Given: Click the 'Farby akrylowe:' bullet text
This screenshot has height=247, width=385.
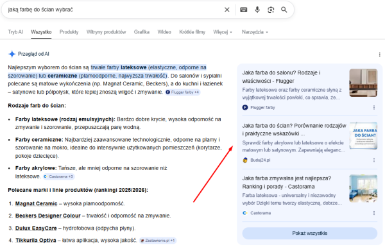Looking at the screenshot, I should (36, 168).
